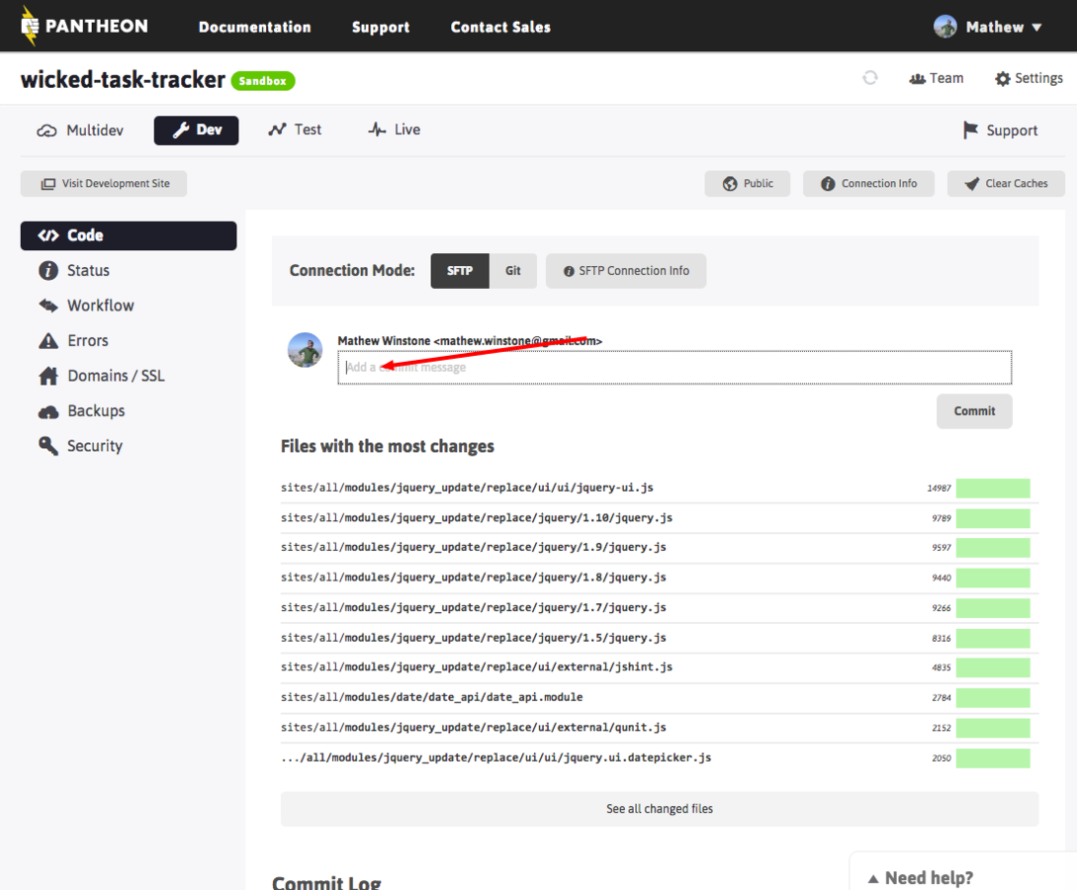The image size is (1077, 890).
Task: Click the Settings gear icon
Action: pos(1002,79)
